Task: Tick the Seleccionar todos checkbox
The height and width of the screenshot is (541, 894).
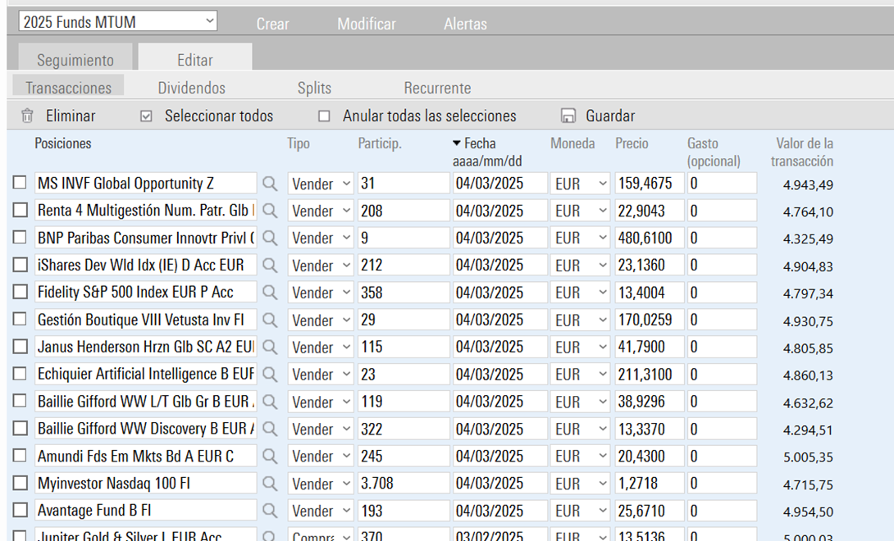Action: 146,116
